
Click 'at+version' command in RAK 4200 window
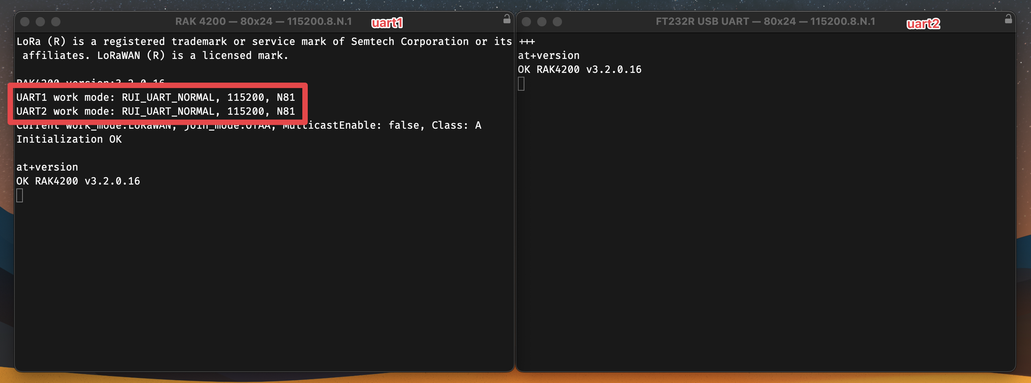pos(47,167)
